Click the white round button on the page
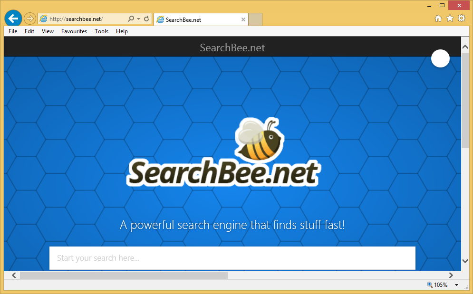This screenshot has height=294, width=473. [440, 58]
